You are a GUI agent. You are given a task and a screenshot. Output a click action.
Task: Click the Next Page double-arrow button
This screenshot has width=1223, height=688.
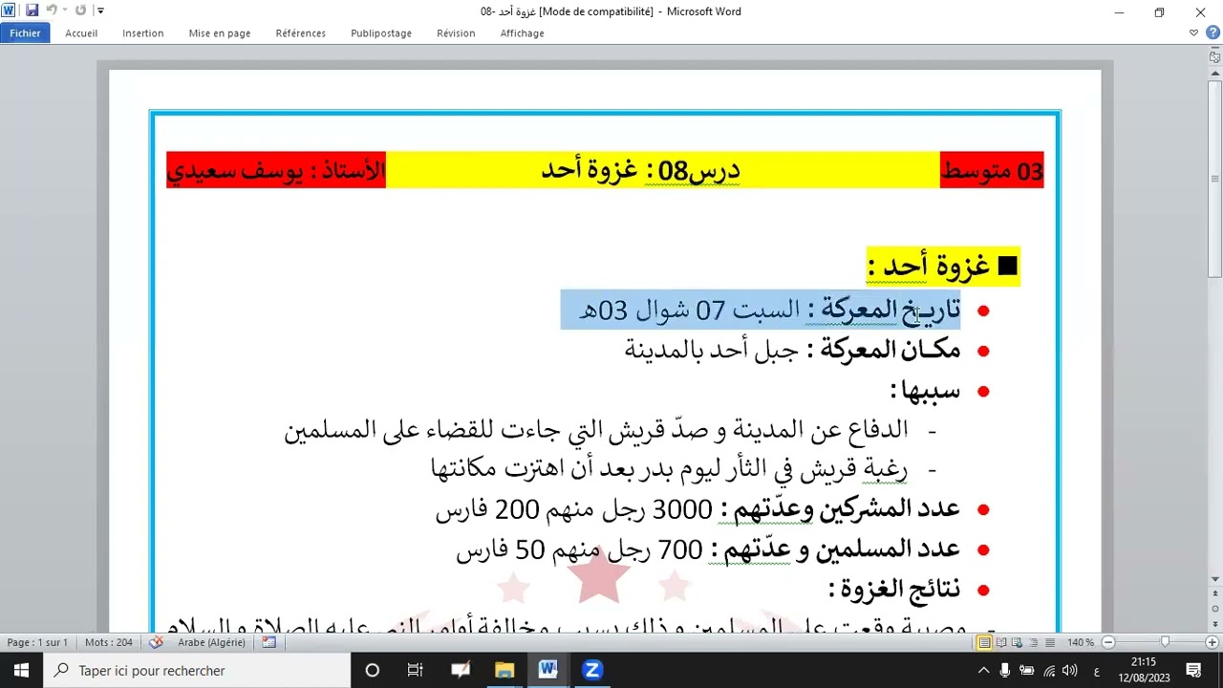[1214, 622]
